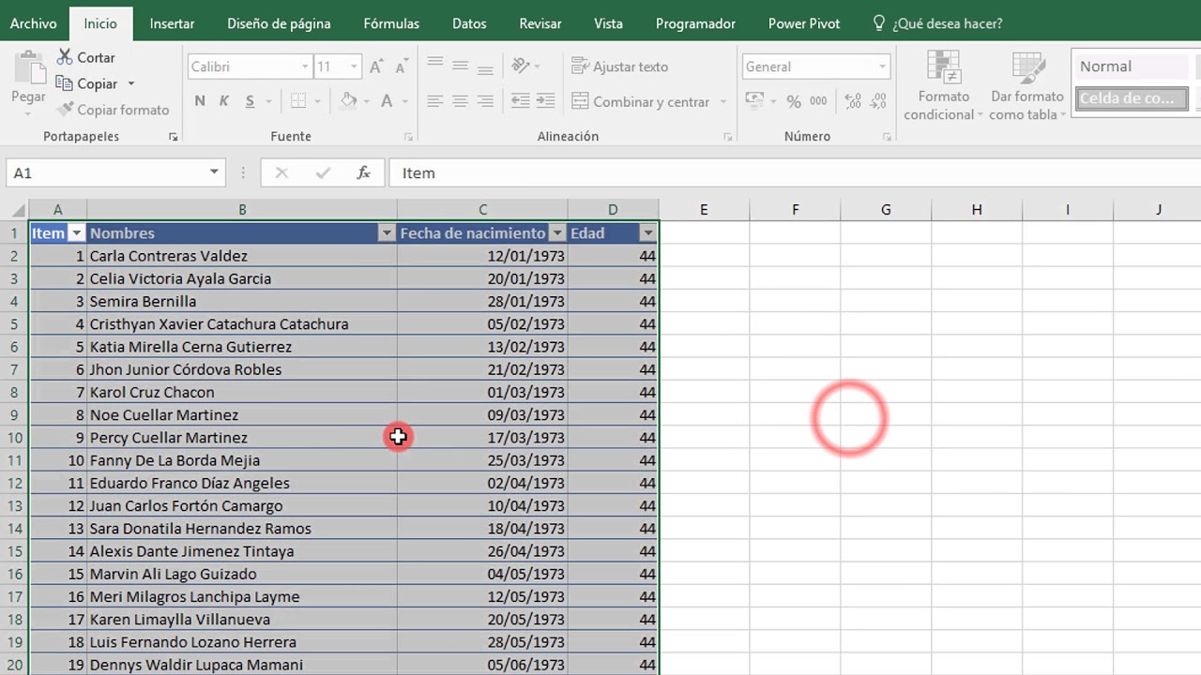Open Fuente dialog launcher
The image size is (1201, 675).
[x=407, y=137]
